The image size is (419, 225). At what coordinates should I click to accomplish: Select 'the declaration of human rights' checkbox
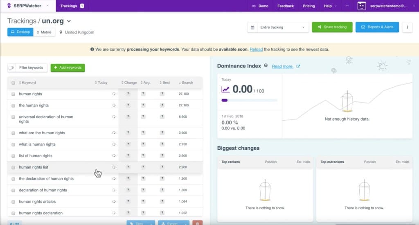pyautogui.click(x=13, y=179)
